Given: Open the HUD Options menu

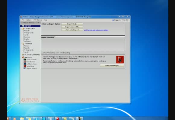Looking at the screenshot, I should click(38, 20).
